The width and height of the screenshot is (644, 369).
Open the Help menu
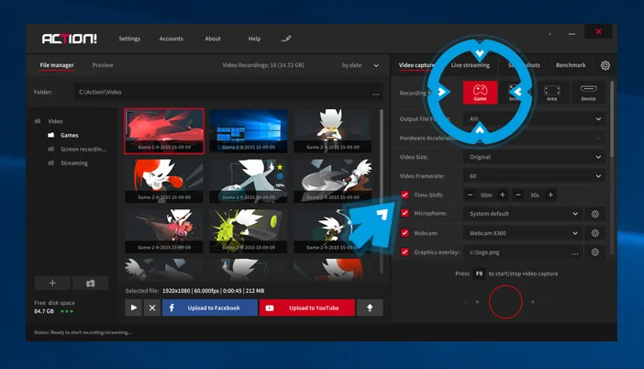pos(254,39)
